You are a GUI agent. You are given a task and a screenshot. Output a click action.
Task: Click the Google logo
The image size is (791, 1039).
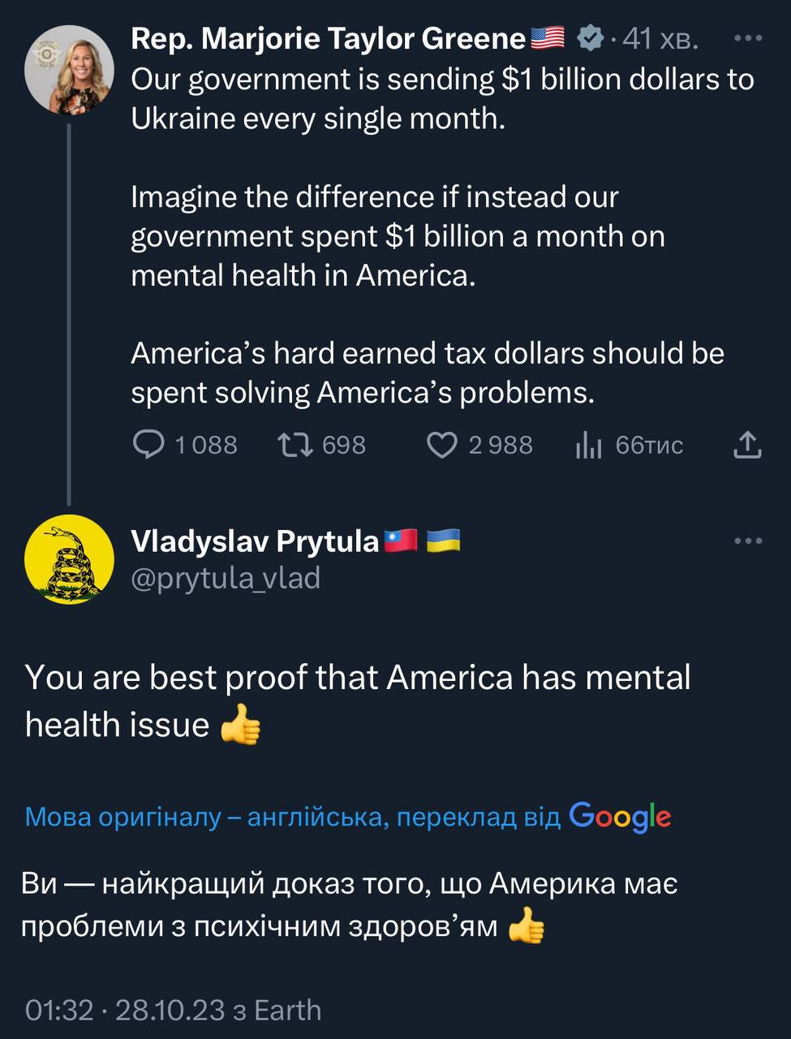(x=620, y=816)
